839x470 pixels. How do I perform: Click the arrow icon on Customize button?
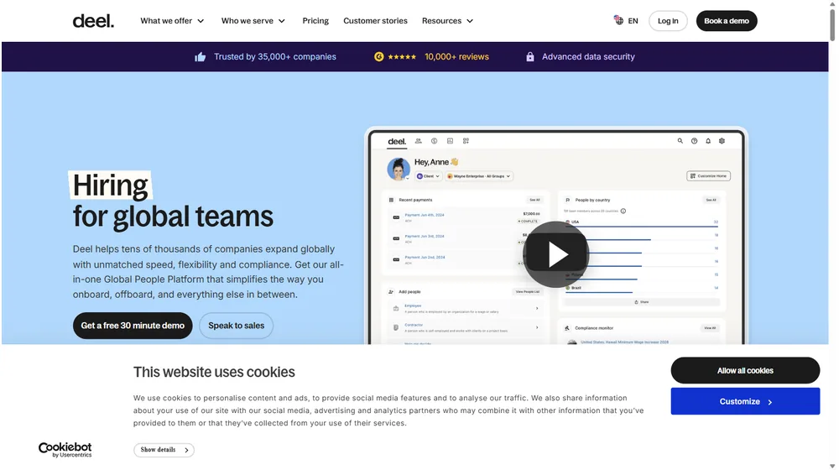point(770,402)
